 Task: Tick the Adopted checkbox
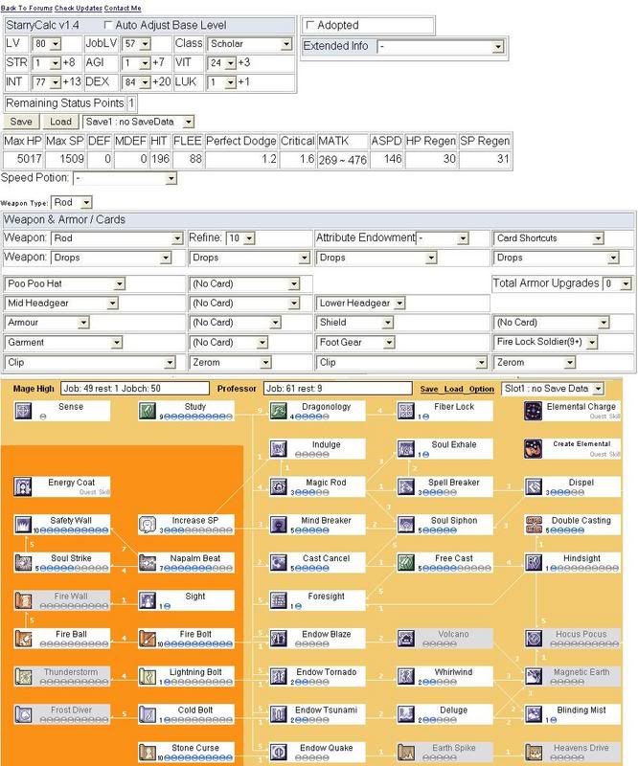(310, 25)
